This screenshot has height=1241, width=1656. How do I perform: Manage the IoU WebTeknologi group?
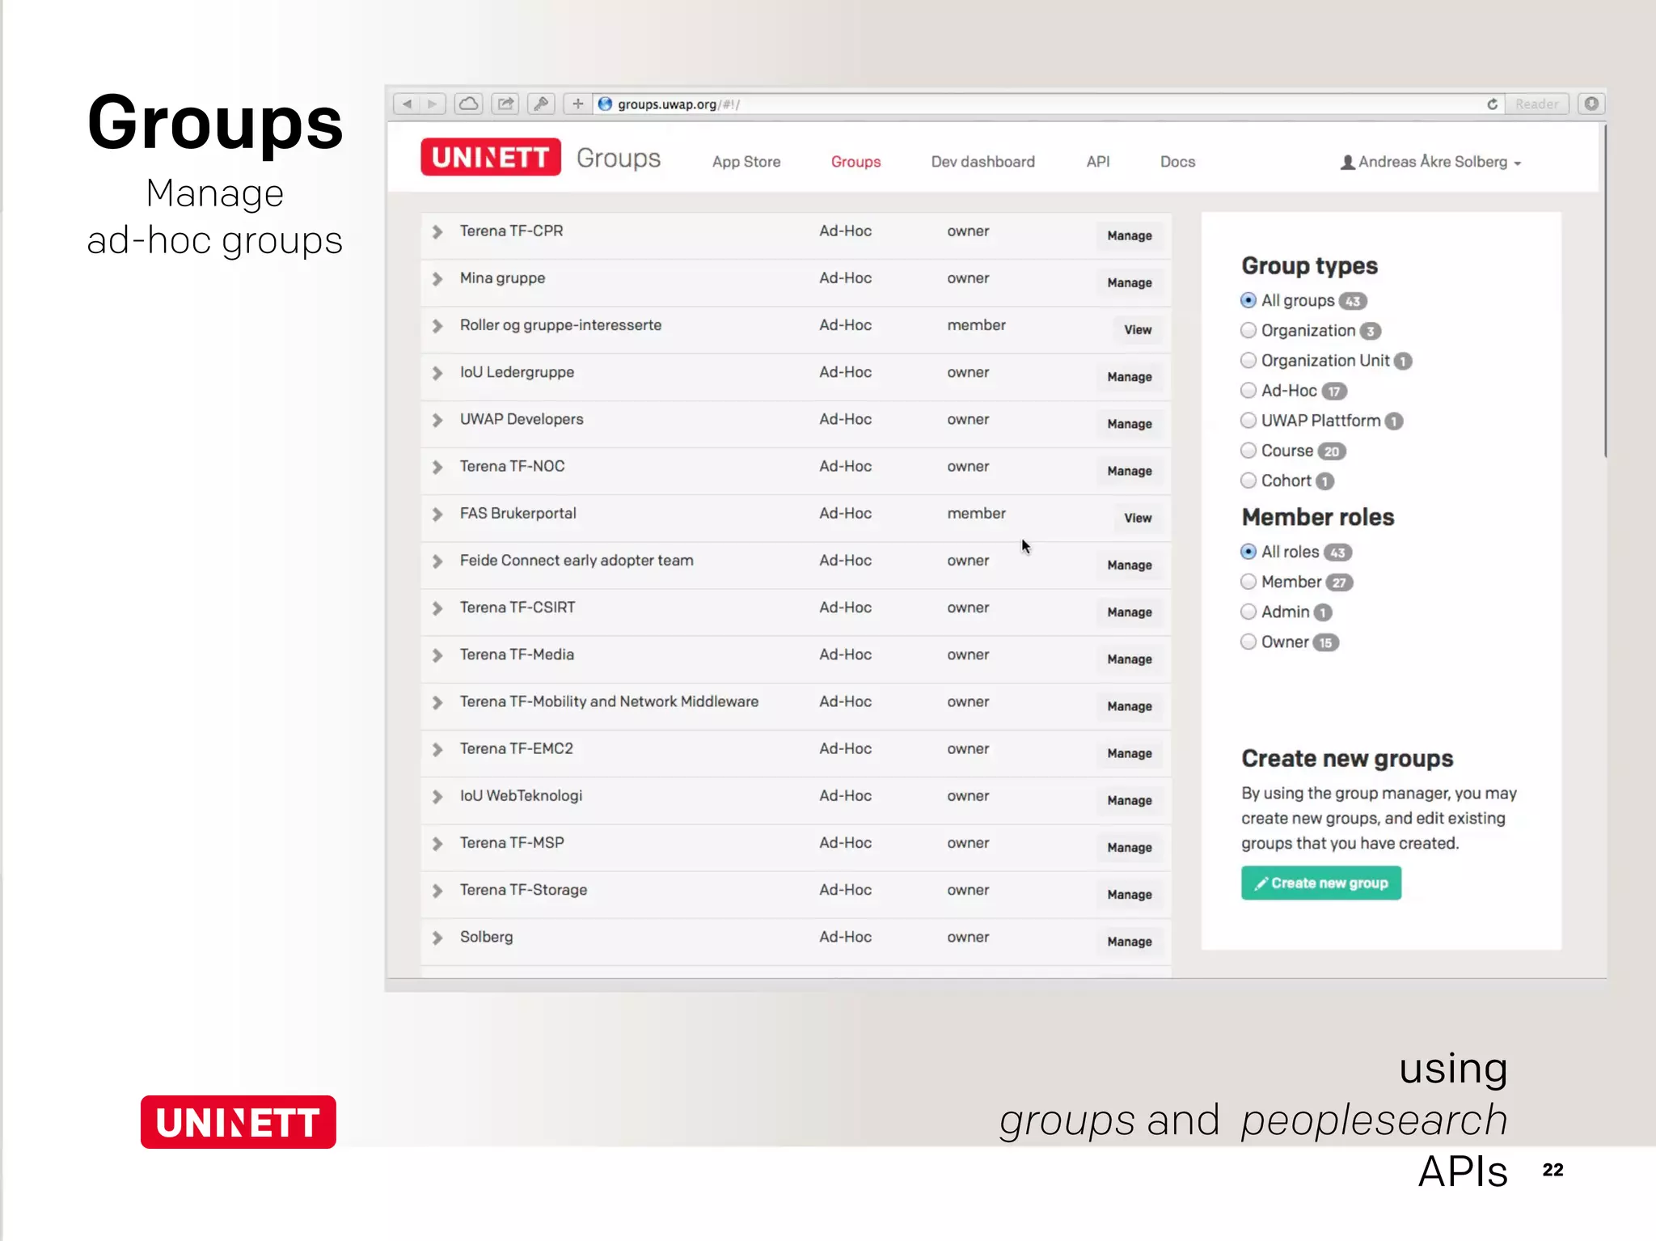point(1129,800)
